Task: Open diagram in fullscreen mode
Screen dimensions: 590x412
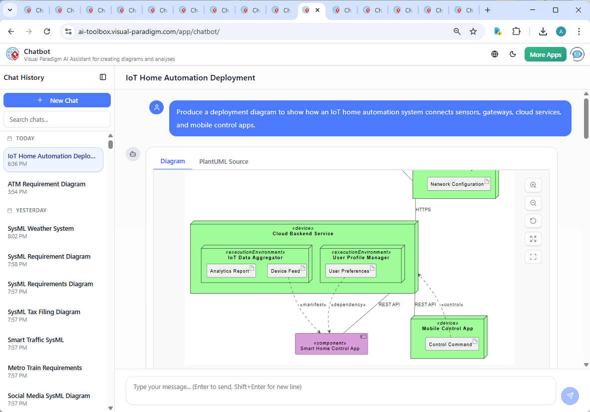Action: pyautogui.click(x=533, y=257)
